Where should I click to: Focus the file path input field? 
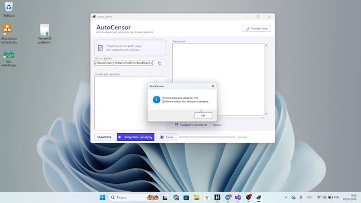124,63
